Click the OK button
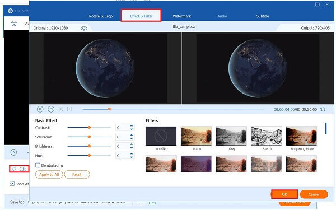The width and height of the screenshot is (336, 210). click(284, 194)
